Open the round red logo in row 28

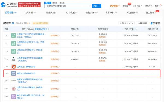[x=14, y=89]
